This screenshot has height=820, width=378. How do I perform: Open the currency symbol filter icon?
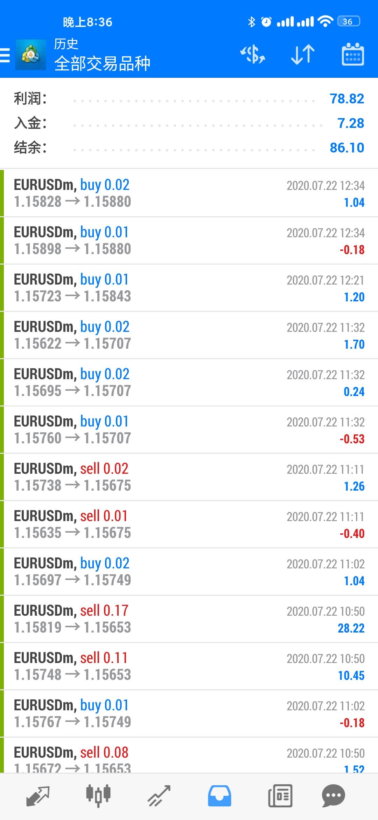(253, 55)
